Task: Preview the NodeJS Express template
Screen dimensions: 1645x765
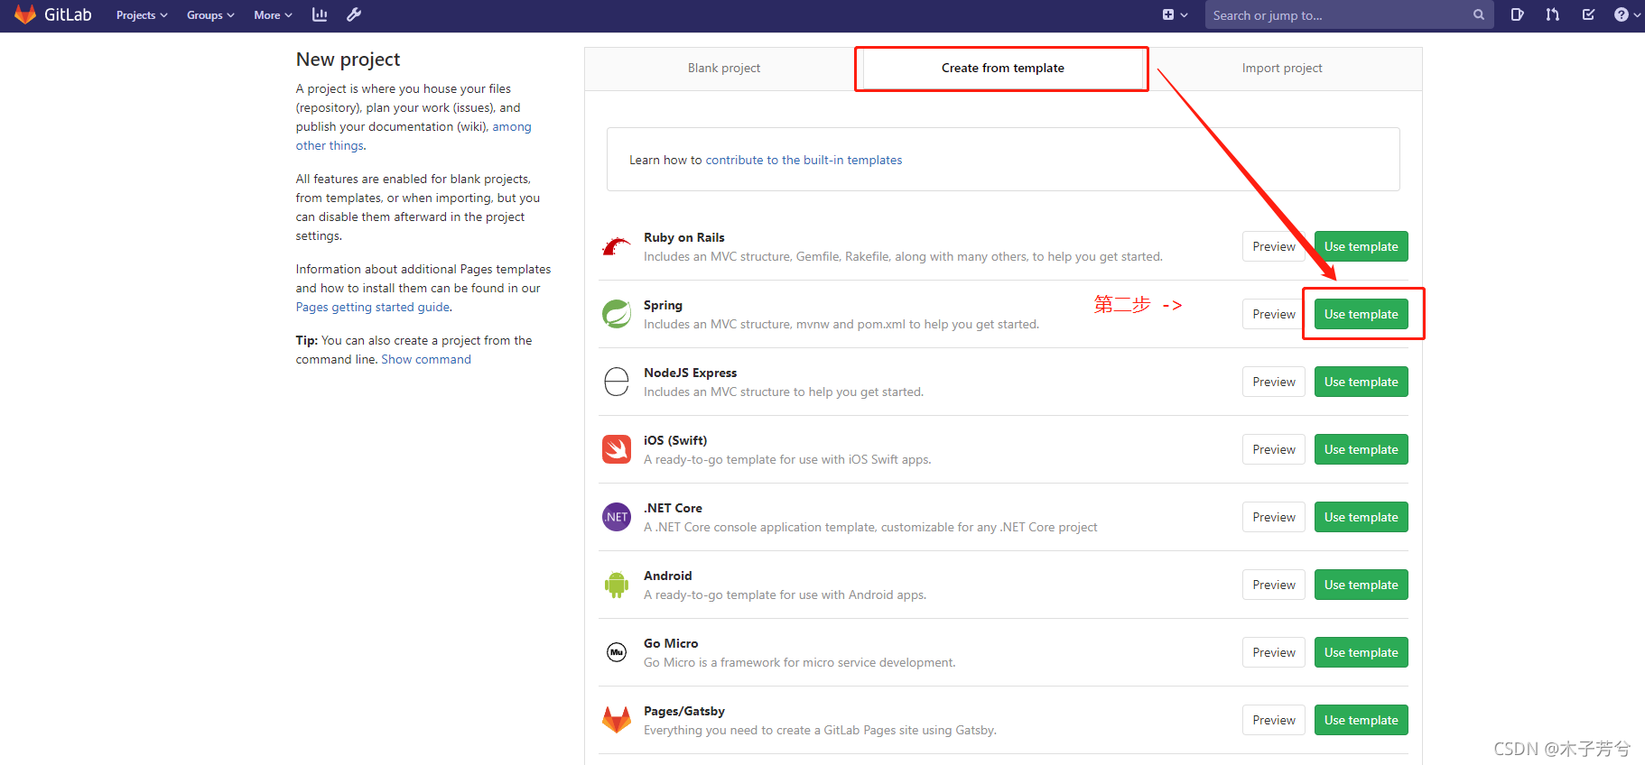Action: pos(1274,382)
